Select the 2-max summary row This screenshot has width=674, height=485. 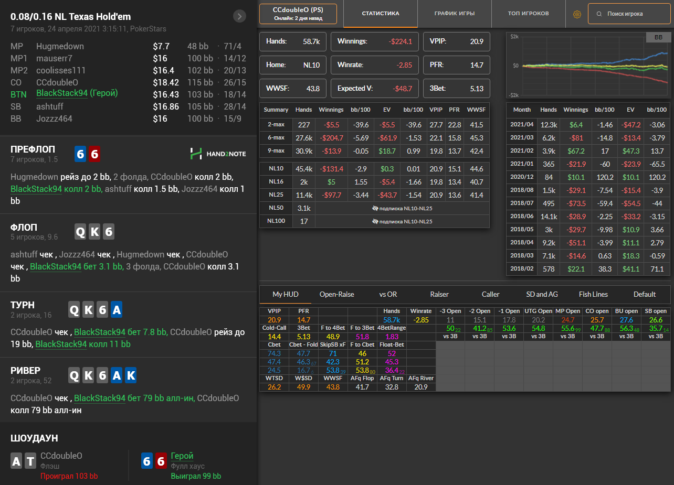(x=375, y=125)
